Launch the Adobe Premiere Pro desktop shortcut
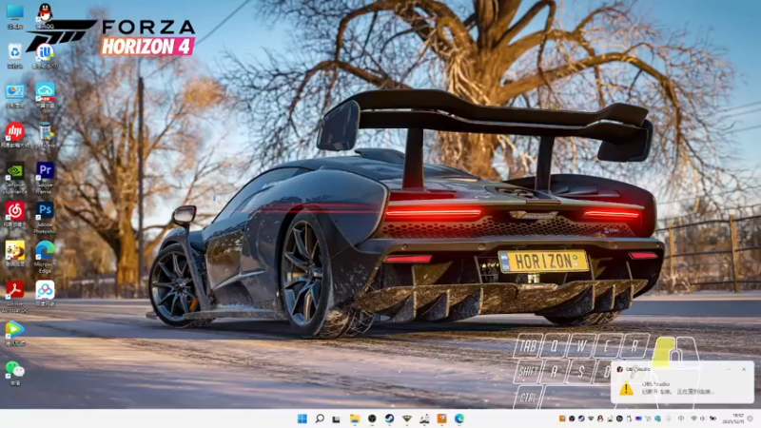This screenshot has width=761, height=428. [45, 179]
